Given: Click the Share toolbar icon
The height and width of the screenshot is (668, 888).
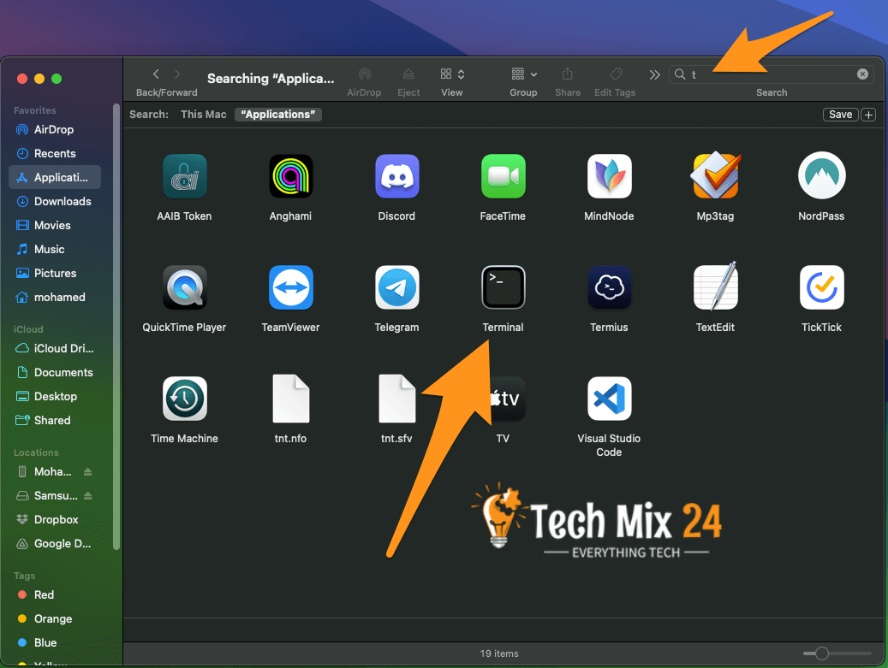Looking at the screenshot, I should coord(568,74).
